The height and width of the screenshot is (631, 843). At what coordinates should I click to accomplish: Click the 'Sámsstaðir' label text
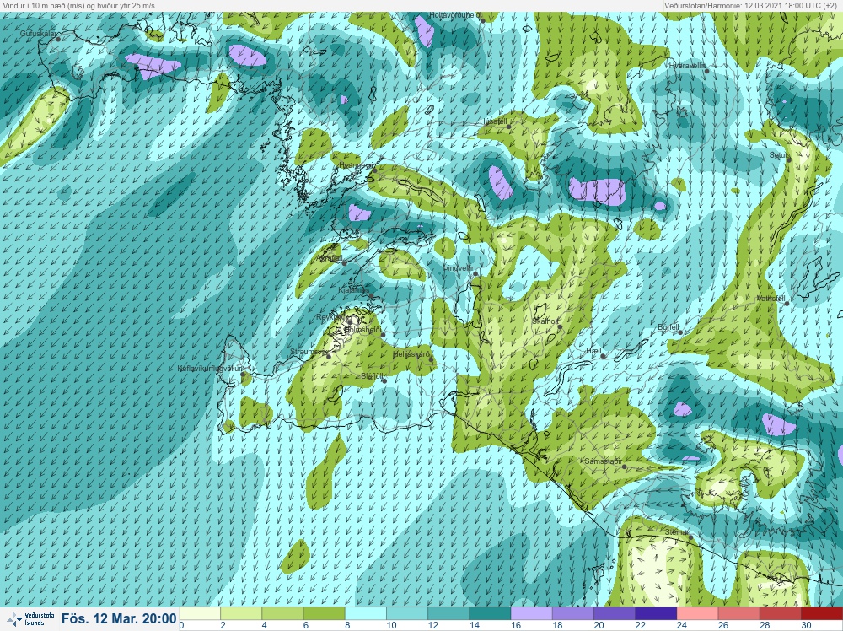[x=604, y=461]
